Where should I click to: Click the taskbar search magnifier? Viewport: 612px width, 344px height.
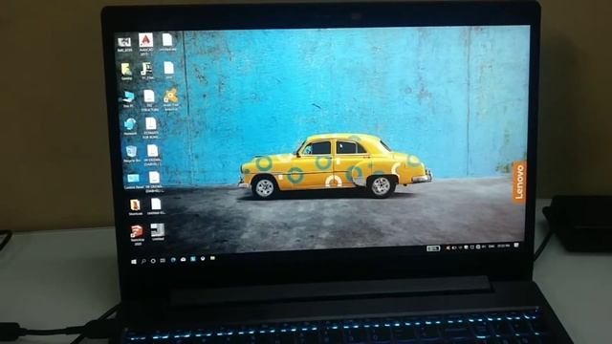143,261
